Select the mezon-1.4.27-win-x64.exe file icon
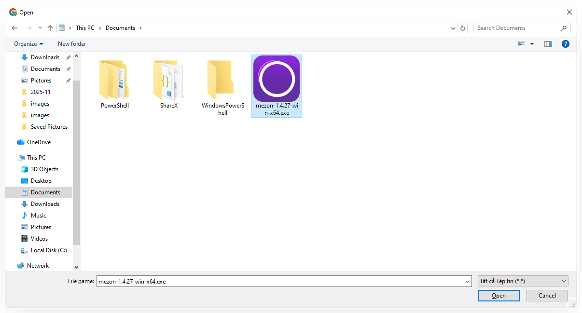The height and width of the screenshot is (313, 582). point(277,79)
